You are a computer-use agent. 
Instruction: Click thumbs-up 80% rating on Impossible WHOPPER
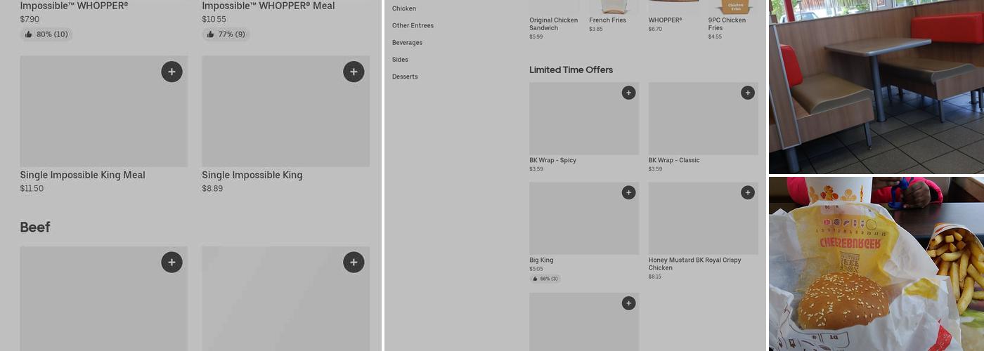(x=46, y=34)
